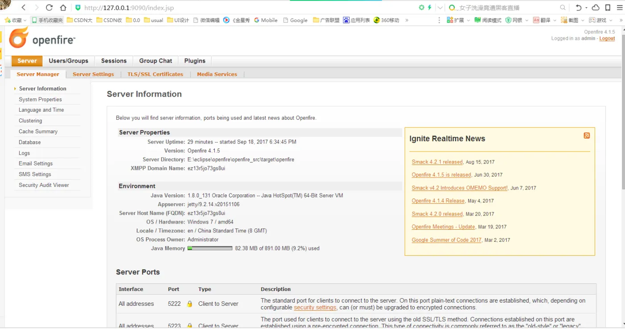The height and width of the screenshot is (329, 625).
Task: Go to the Plugins tab
Action: [x=195, y=61]
